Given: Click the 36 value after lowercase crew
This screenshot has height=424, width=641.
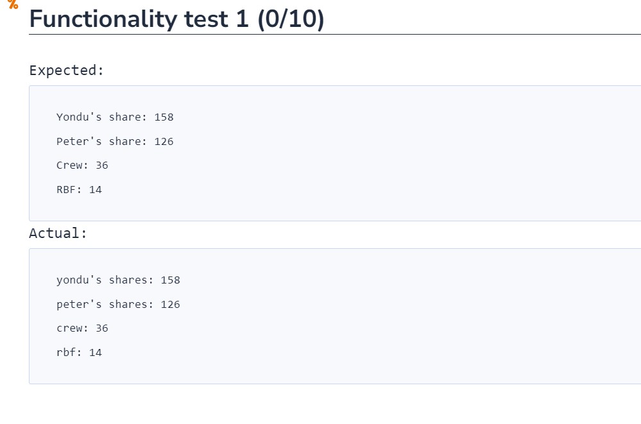Looking at the screenshot, I should tap(102, 328).
